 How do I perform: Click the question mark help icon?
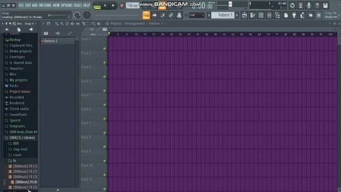(317, 5)
